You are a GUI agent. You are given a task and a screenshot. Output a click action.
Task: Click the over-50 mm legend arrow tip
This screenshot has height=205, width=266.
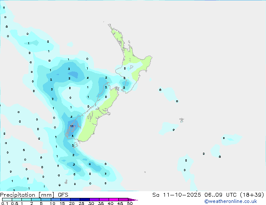tap(133, 200)
